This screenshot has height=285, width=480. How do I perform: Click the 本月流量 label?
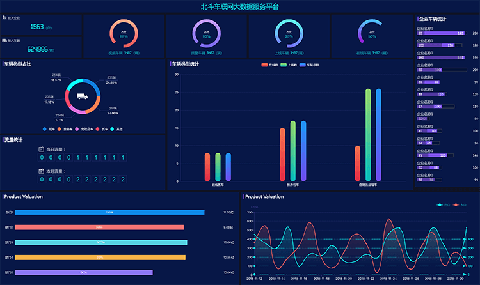point(54,171)
